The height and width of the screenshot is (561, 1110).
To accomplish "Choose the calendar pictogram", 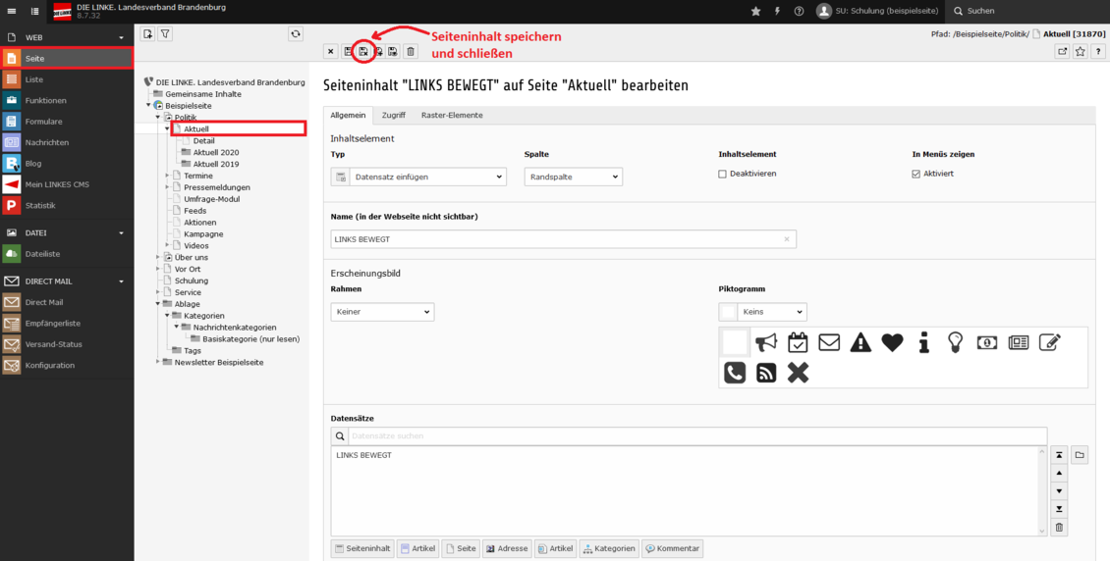I will coord(798,342).
